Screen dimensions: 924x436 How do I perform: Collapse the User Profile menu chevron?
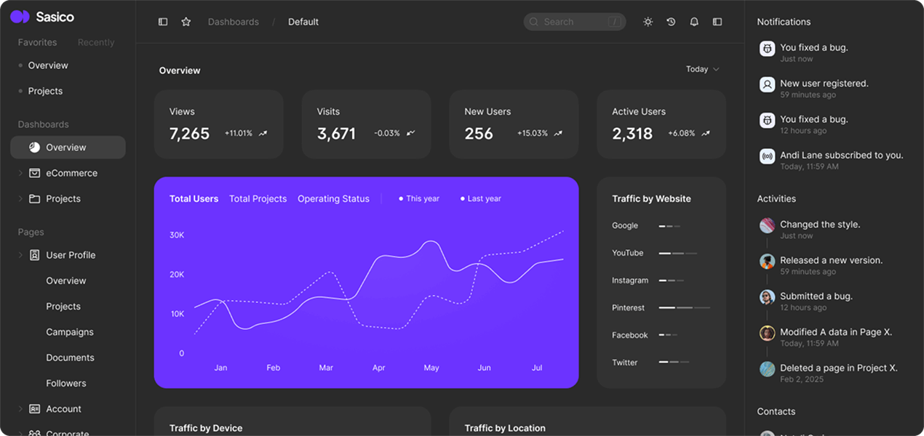point(20,255)
